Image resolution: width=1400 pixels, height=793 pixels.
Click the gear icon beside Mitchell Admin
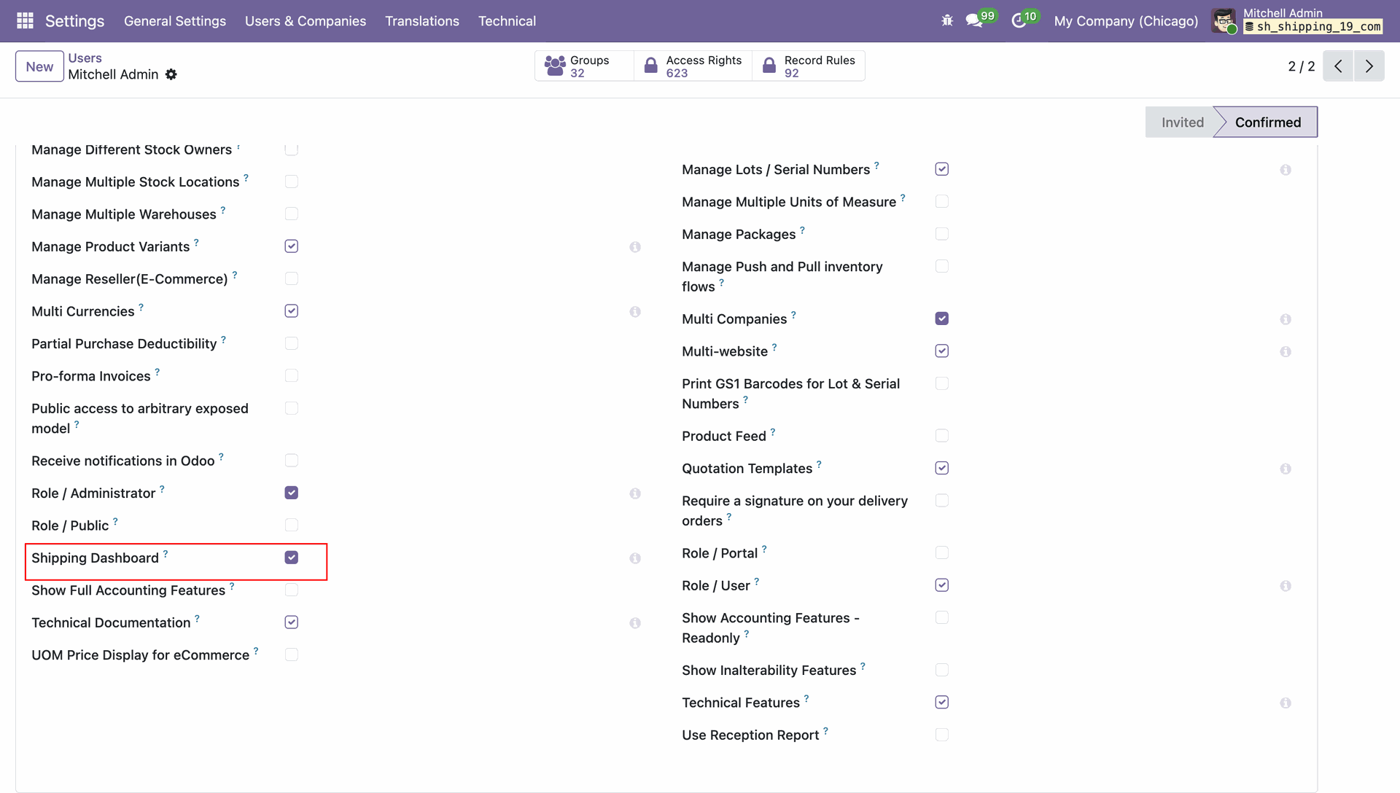click(x=171, y=74)
